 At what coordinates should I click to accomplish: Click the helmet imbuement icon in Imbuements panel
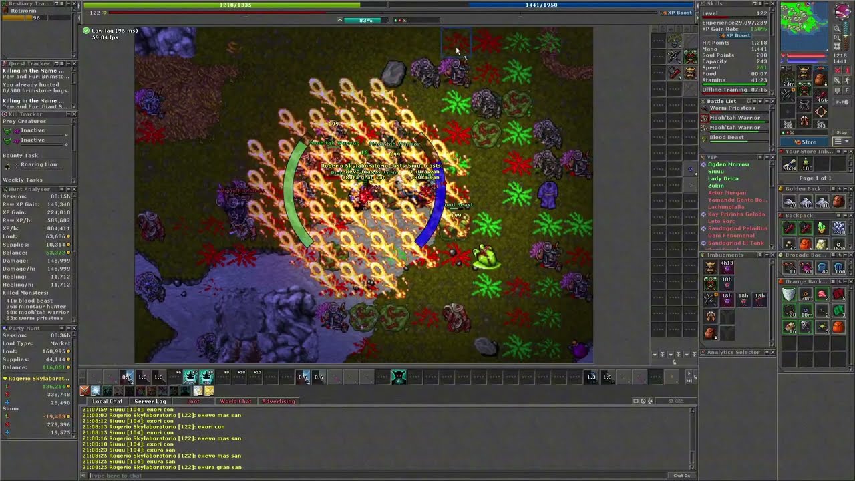point(710,267)
